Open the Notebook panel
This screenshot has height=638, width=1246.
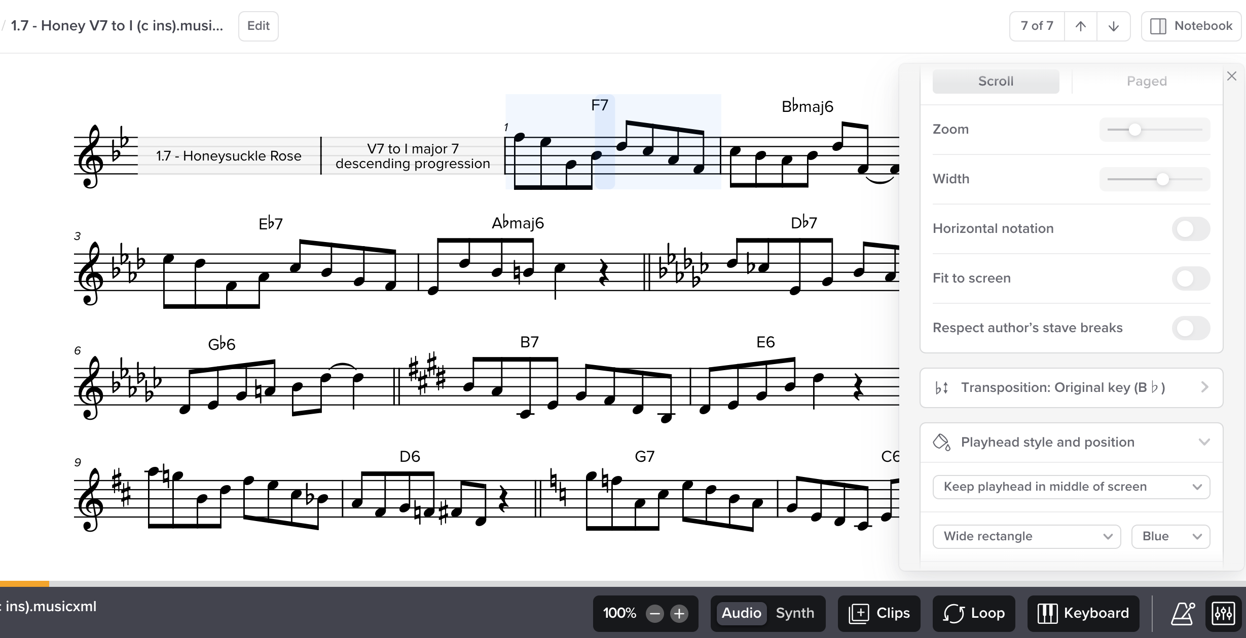click(1191, 26)
